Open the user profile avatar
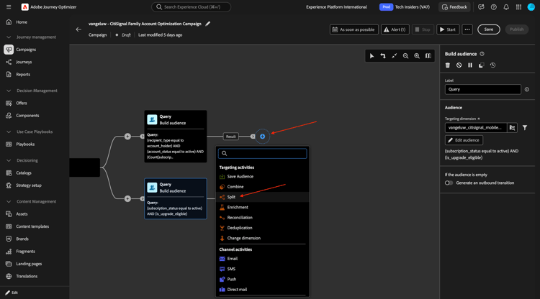This screenshot has width=540, height=299. (x=531, y=7)
